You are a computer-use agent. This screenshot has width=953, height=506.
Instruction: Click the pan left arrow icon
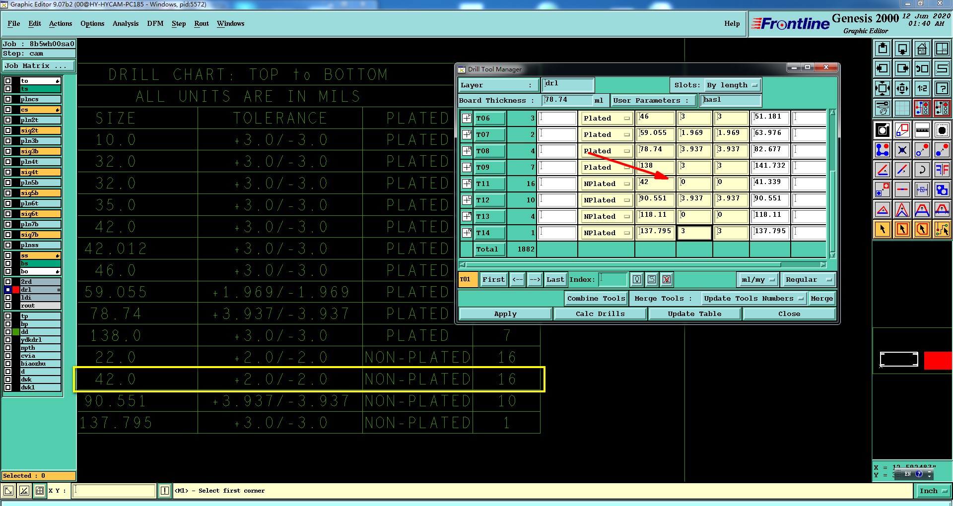pyautogui.click(x=883, y=68)
